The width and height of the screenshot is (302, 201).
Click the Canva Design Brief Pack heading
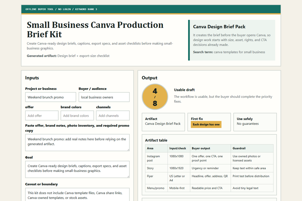[219, 27]
